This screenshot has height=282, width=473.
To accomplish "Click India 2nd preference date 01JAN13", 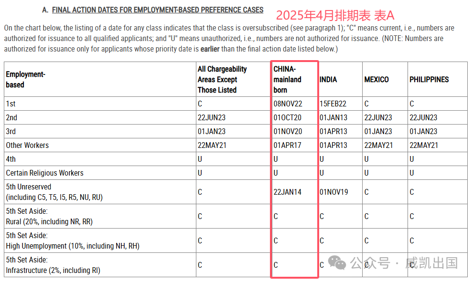I will (333, 117).
